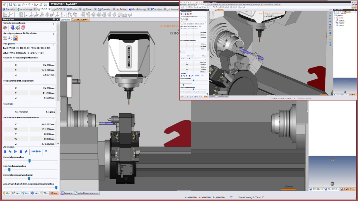The image size is (358, 201).
Task: Collapse the Positionen der Maschinenachsen section
Action: point(53,118)
